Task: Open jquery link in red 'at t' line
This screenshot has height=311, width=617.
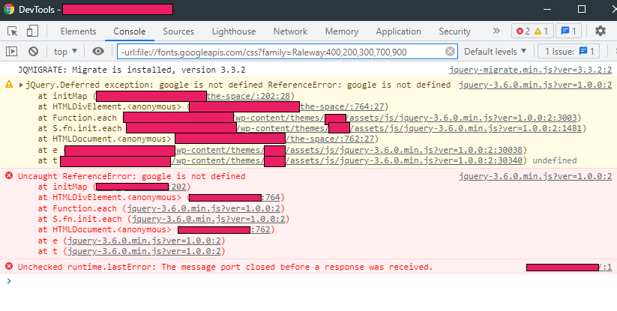Action: [x=145, y=251]
